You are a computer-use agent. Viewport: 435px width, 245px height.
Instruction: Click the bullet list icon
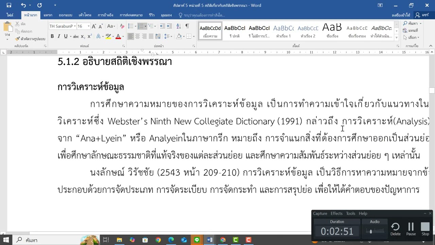click(x=131, y=26)
